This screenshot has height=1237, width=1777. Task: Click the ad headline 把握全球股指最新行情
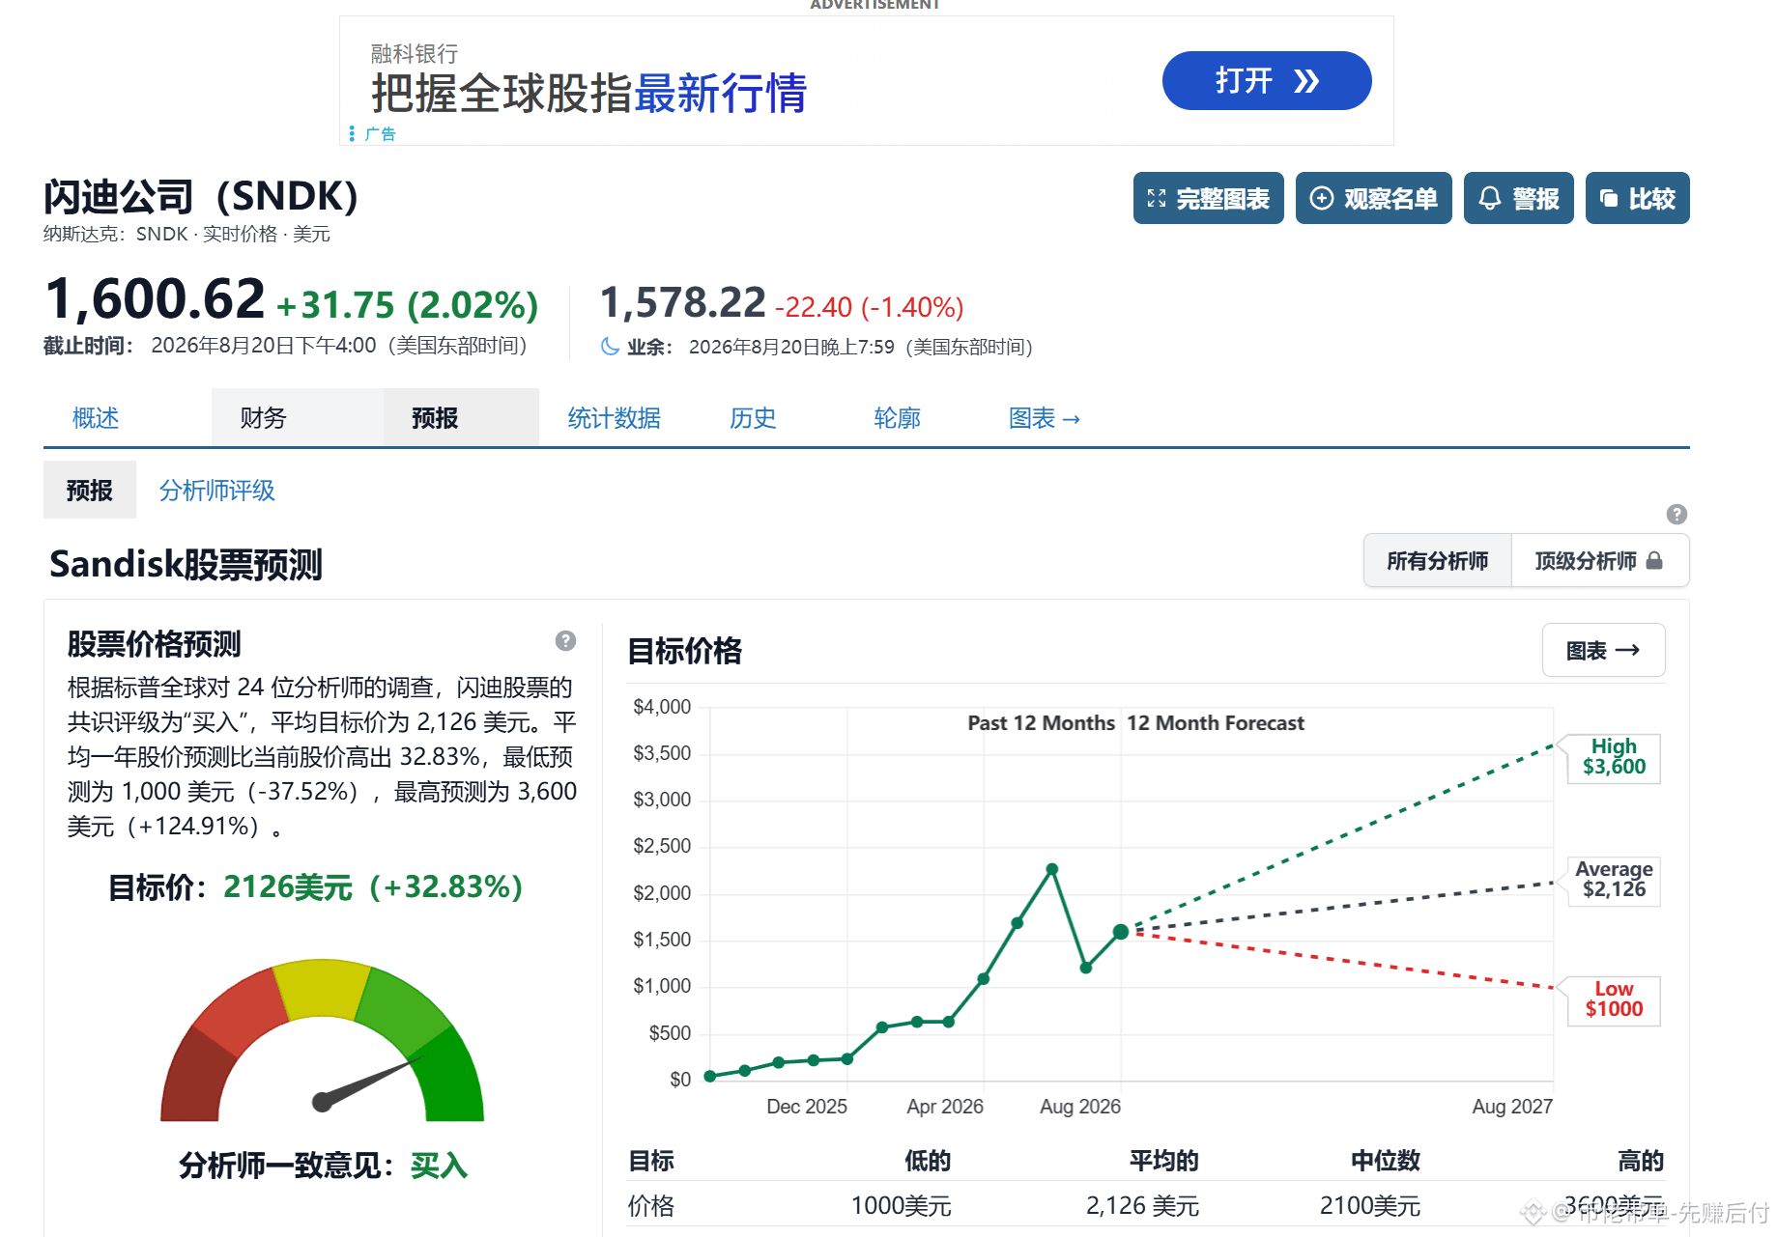tap(588, 94)
